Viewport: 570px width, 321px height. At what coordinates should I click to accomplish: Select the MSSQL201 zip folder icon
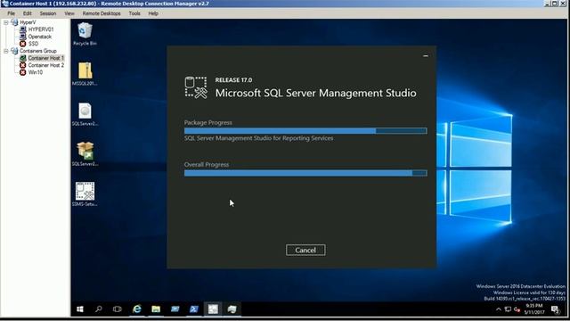click(x=85, y=74)
